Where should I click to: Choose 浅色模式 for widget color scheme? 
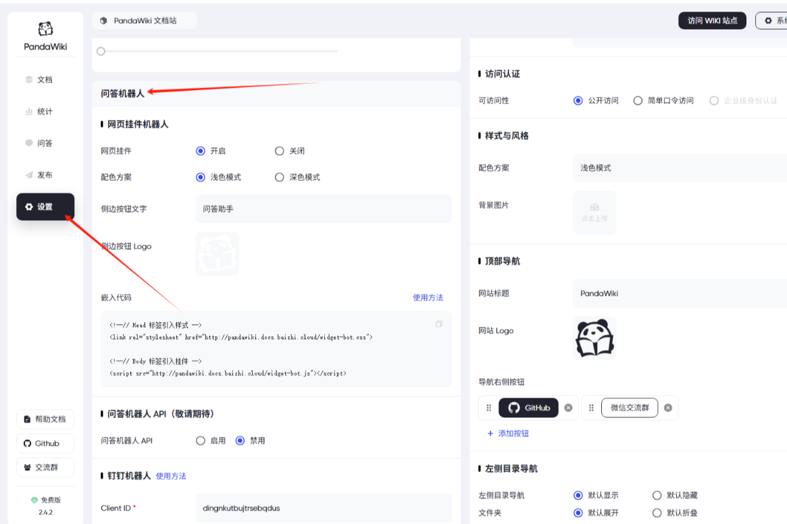click(201, 177)
